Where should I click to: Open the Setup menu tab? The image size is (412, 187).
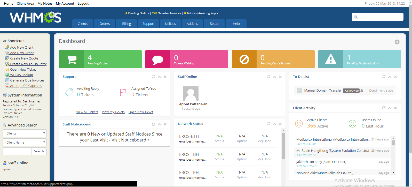(214, 24)
